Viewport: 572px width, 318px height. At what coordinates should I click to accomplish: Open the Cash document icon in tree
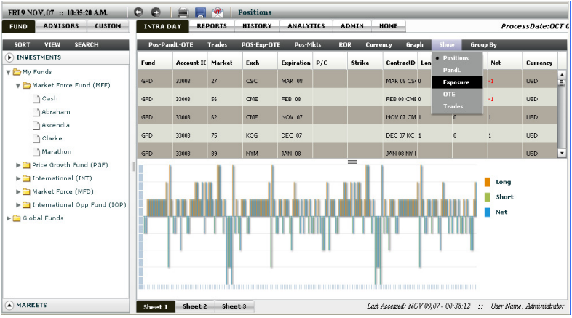36,98
